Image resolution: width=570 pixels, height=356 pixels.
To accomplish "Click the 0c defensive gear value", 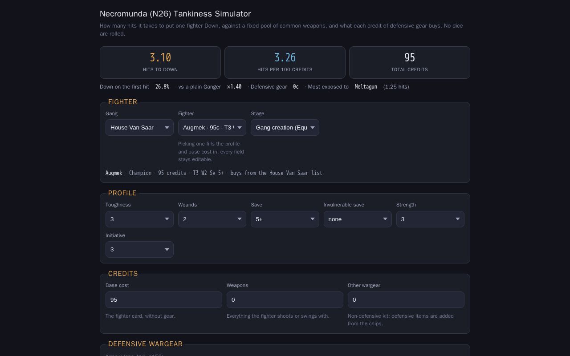I will (296, 87).
